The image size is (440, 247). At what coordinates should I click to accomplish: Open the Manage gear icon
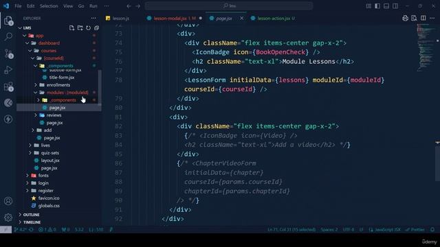(x=8, y=217)
